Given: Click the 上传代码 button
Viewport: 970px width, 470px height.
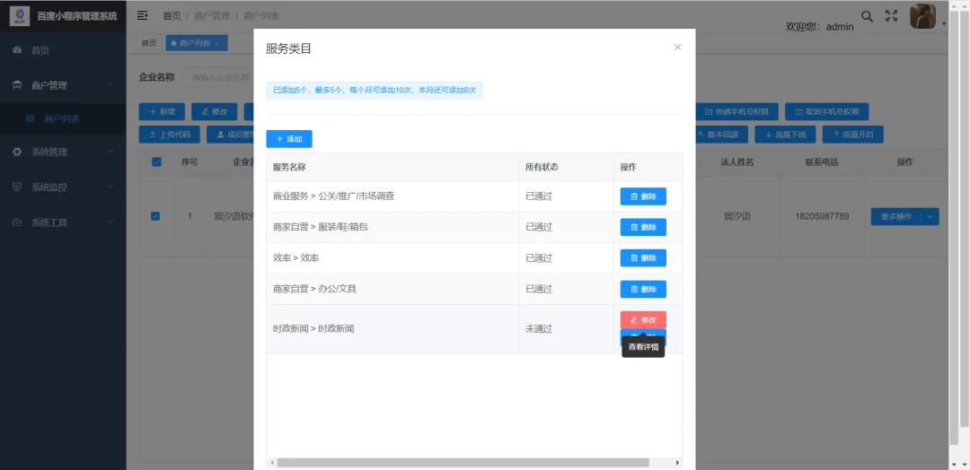Looking at the screenshot, I should pyautogui.click(x=170, y=134).
